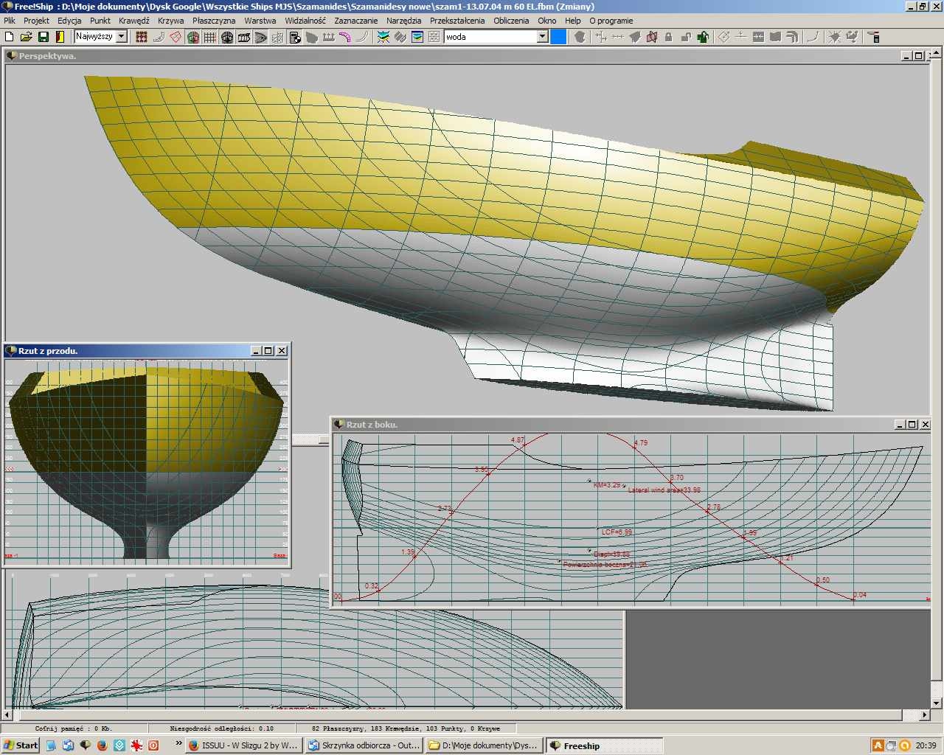
Task: Switch to ISSUU browser window in taskbar
Action: [243, 745]
